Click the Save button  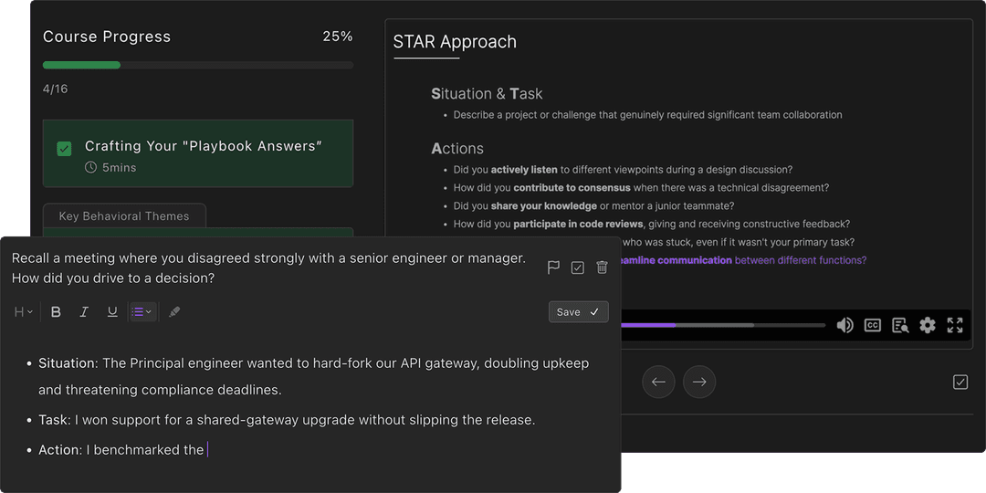pyautogui.click(x=578, y=312)
